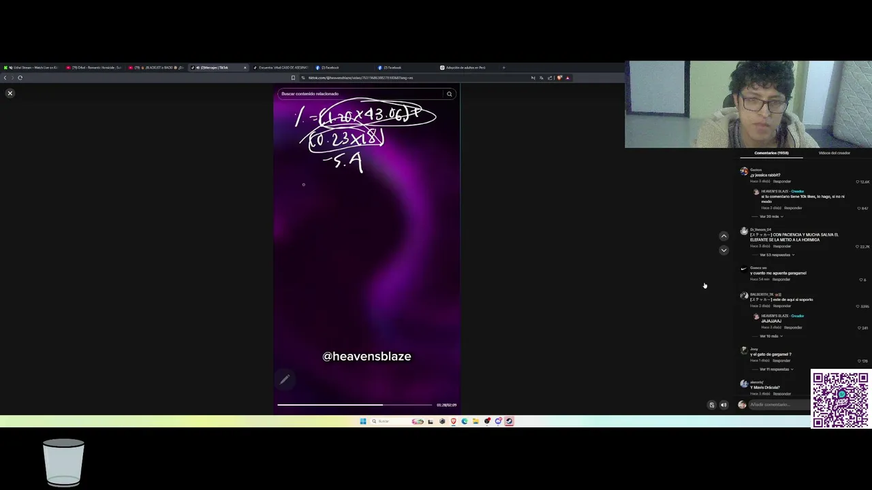The image size is (872, 490).
Task: Expand 'Ver 20 más' replies
Action: point(771,216)
